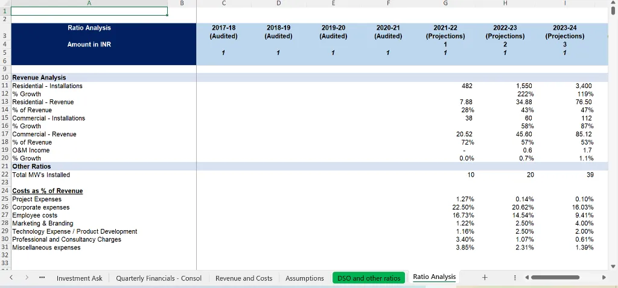Add a new sheet with plus icon
Viewport: 618px width, 288px height.
(x=484, y=278)
